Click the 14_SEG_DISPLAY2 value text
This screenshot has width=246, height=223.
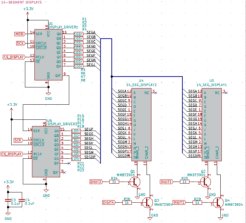point(141,85)
